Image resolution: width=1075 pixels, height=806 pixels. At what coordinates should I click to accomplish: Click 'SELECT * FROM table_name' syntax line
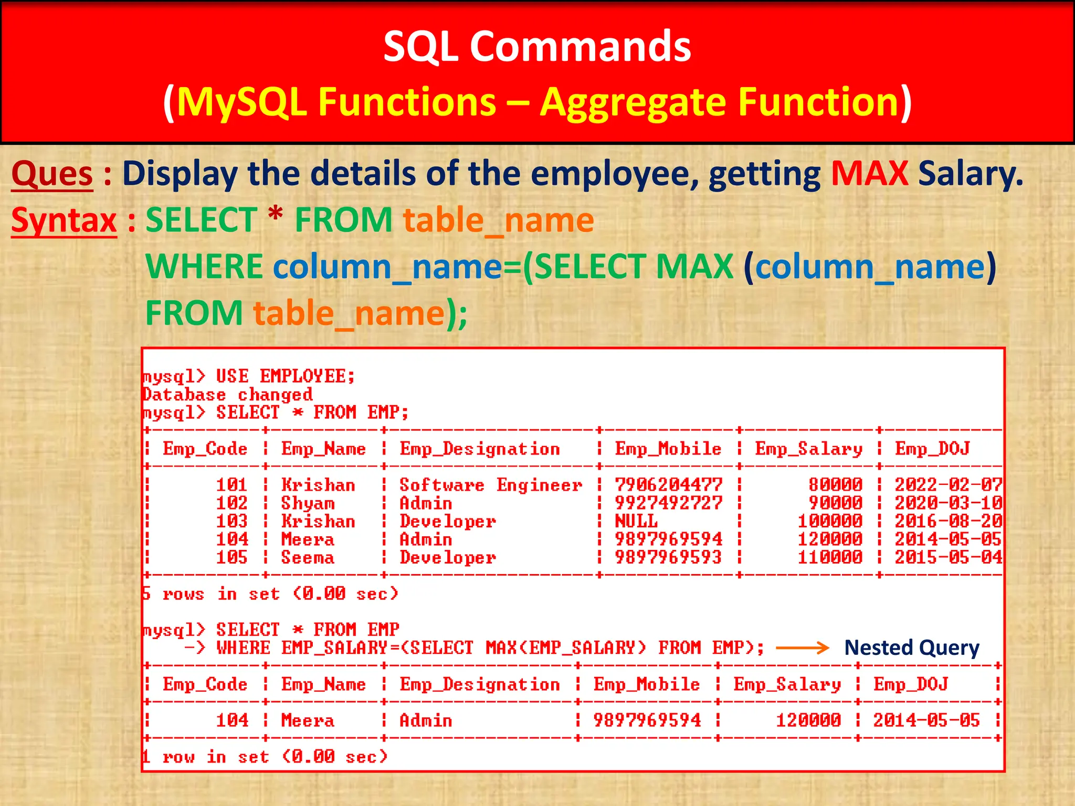[370, 220]
